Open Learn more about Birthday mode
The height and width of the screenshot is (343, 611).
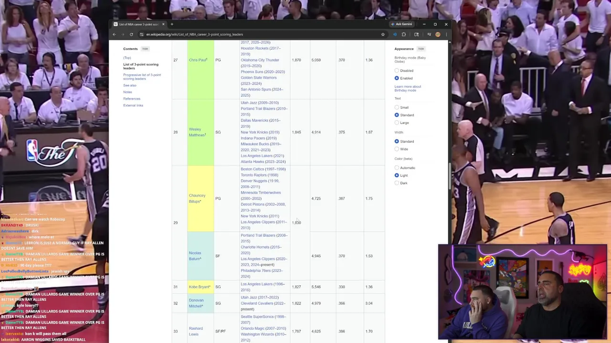point(408,89)
